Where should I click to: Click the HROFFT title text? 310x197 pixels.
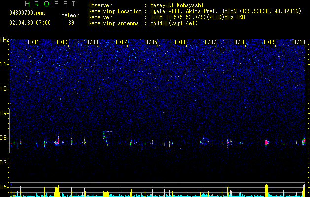click(x=50, y=4)
